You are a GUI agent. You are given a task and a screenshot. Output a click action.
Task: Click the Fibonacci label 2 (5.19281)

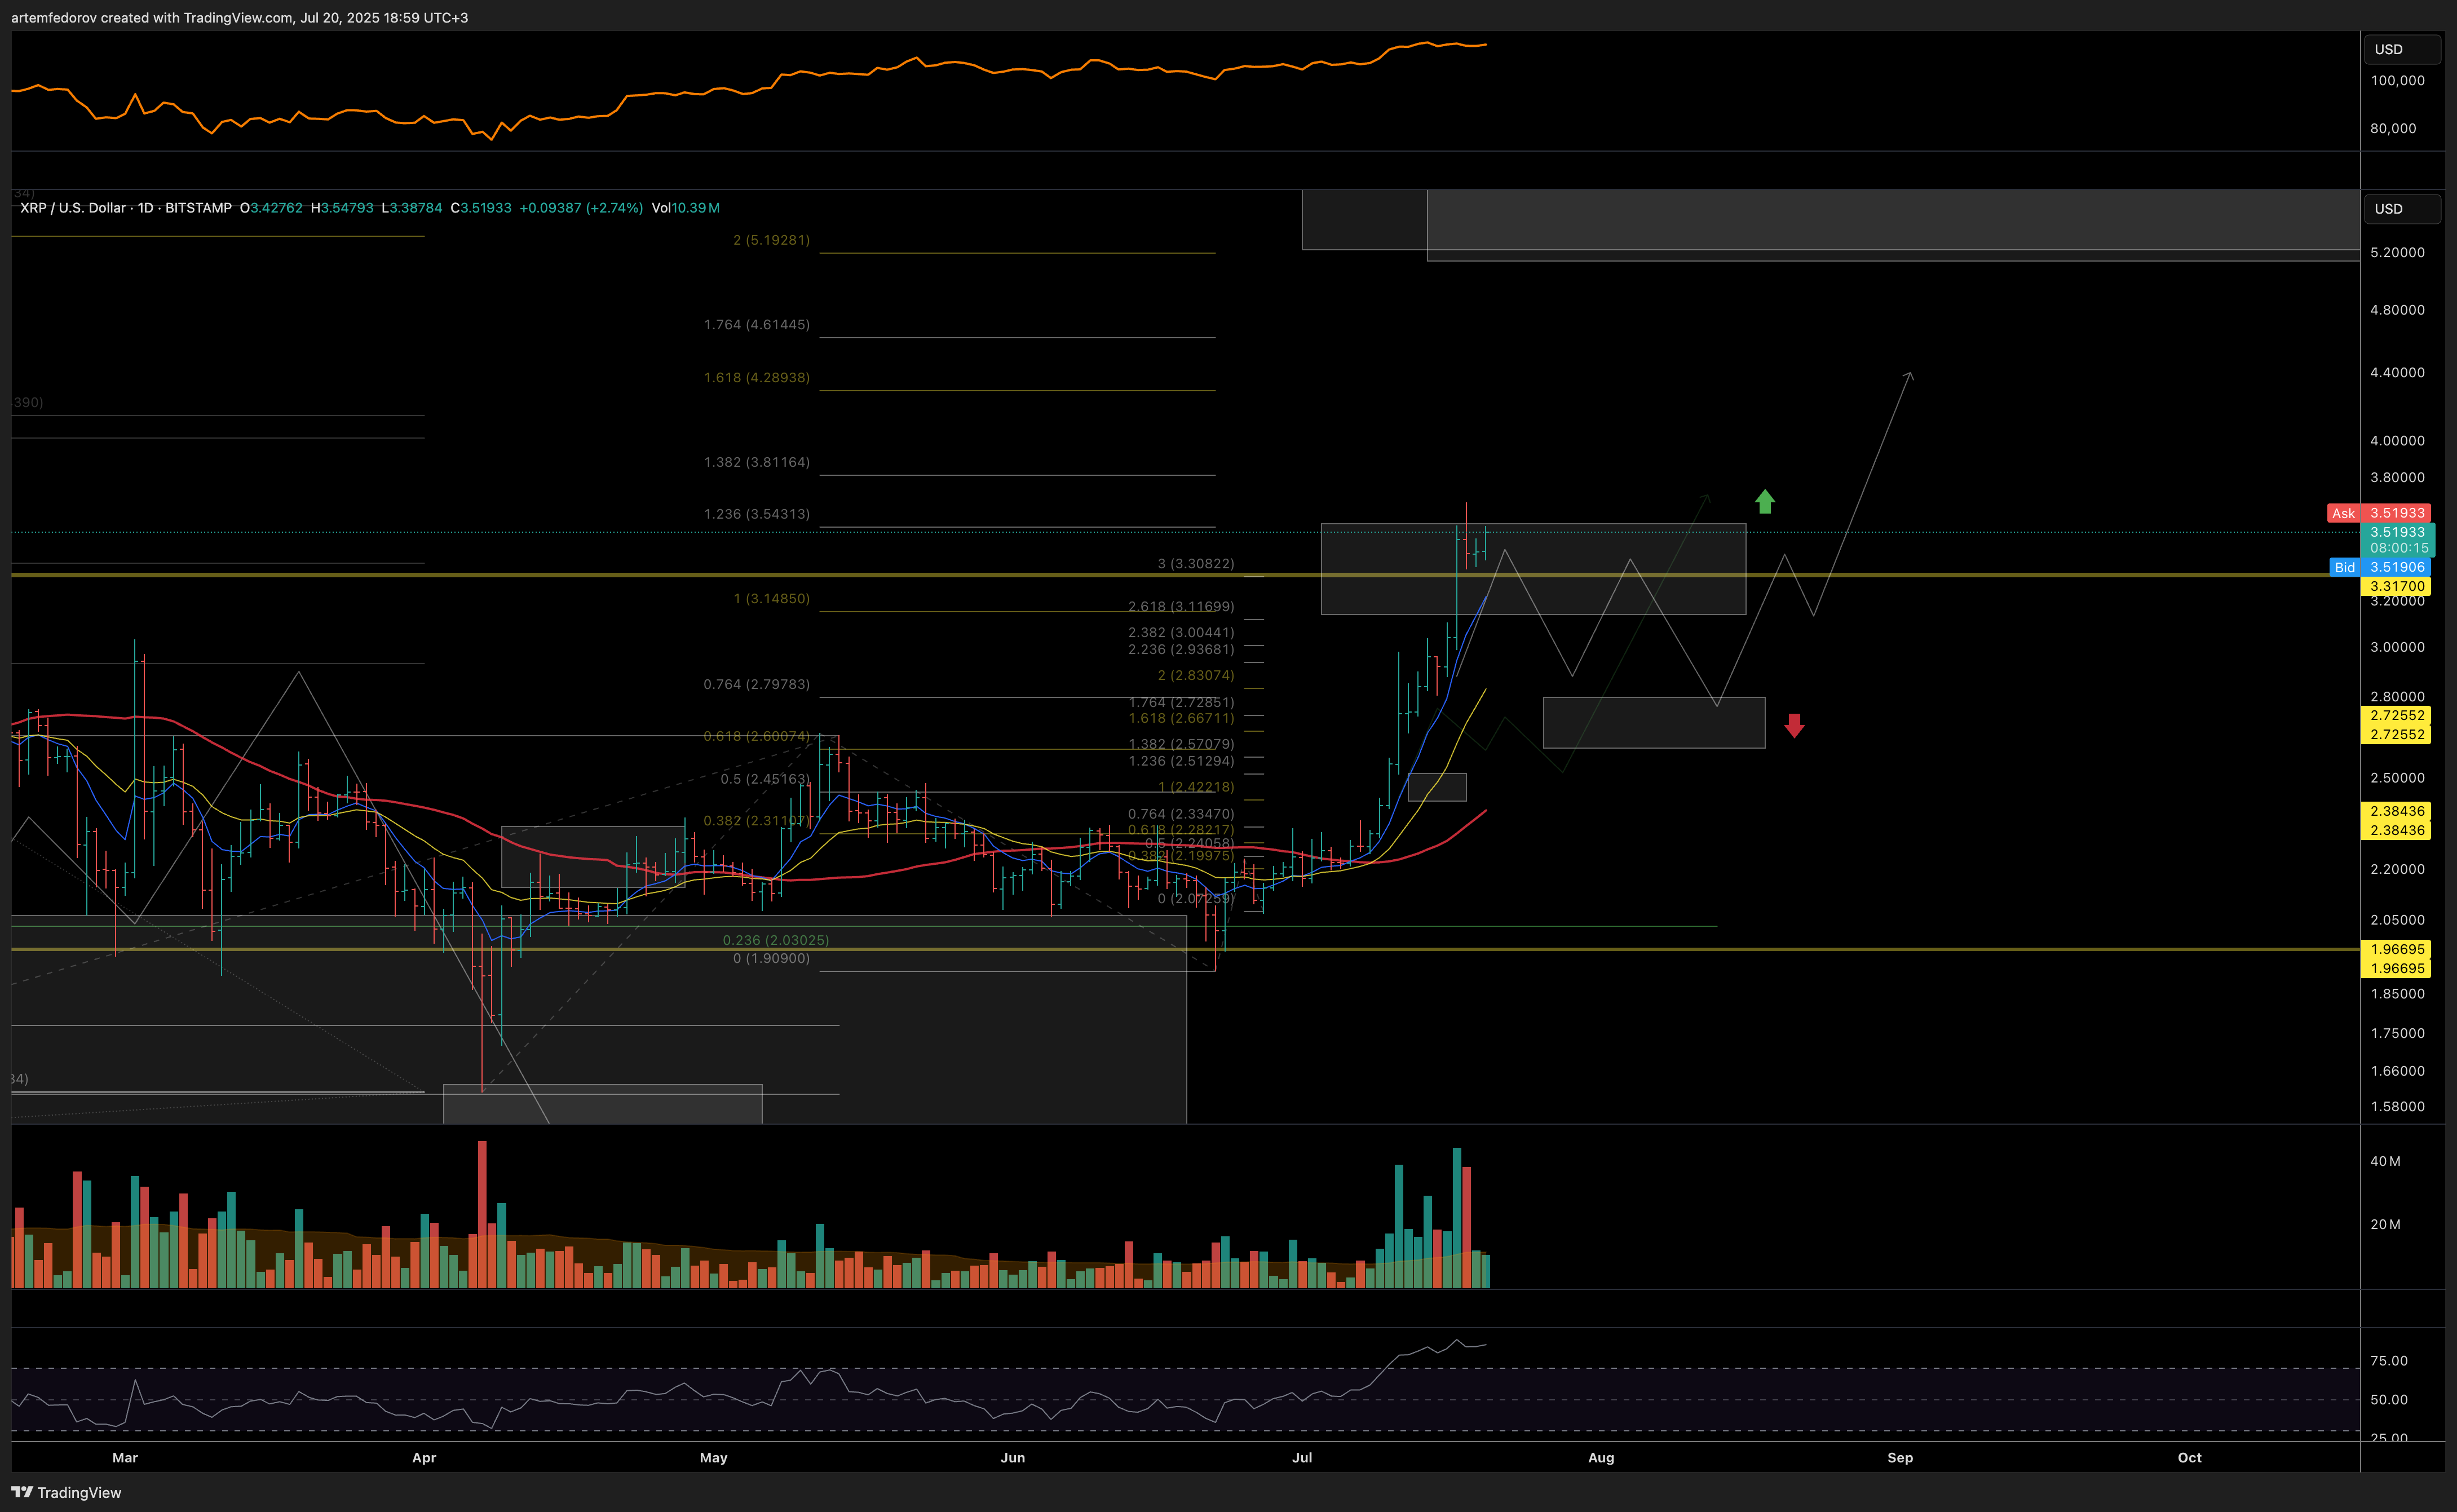(771, 240)
